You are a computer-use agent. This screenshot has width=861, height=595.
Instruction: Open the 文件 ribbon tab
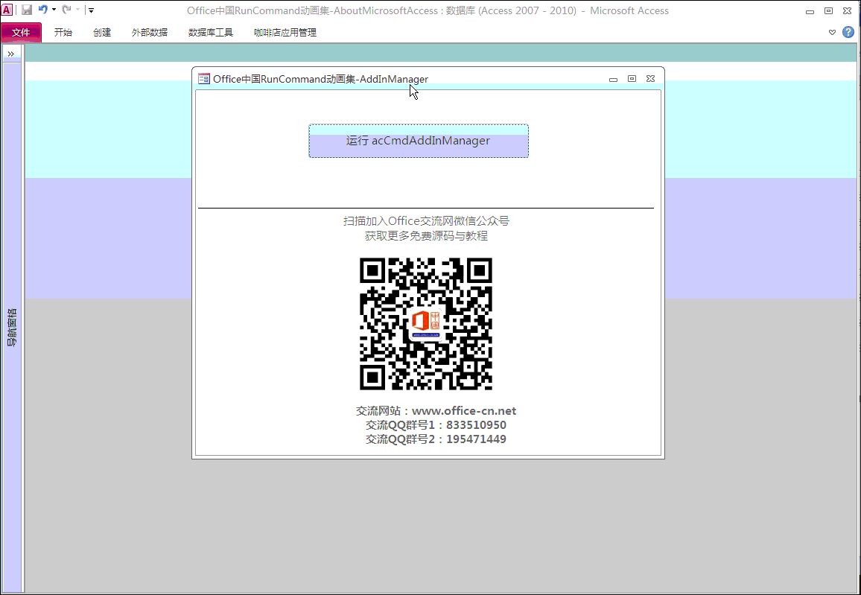point(21,32)
